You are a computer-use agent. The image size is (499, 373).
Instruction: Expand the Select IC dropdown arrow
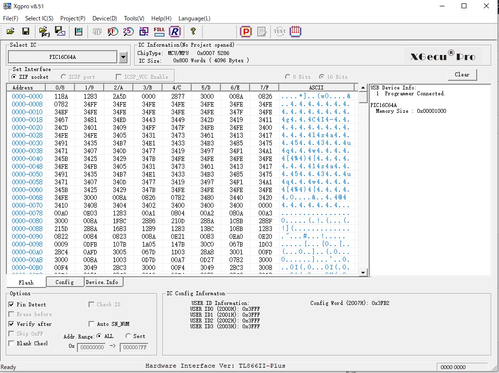(123, 57)
